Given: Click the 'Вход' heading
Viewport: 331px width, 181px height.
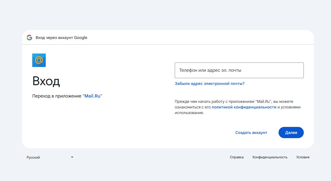Looking at the screenshot, I should coord(46,81).
